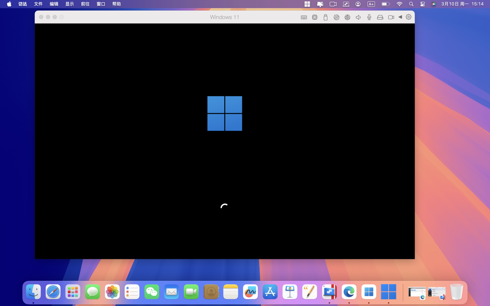Image resolution: width=490 pixels, height=306 pixels.
Task: Click the network globe icon in VM toolbar
Action: [347, 17]
